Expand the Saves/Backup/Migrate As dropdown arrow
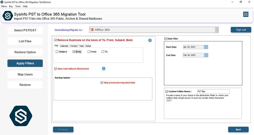The height and width of the screenshot is (135, 254). [x=217, y=30]
